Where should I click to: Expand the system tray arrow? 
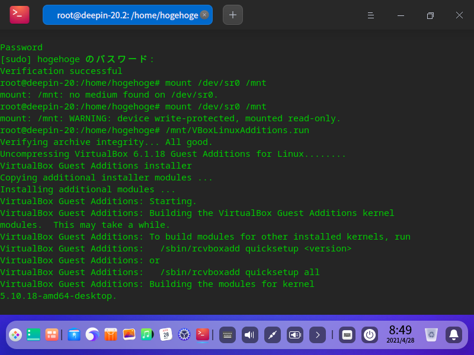pos(318,335)
